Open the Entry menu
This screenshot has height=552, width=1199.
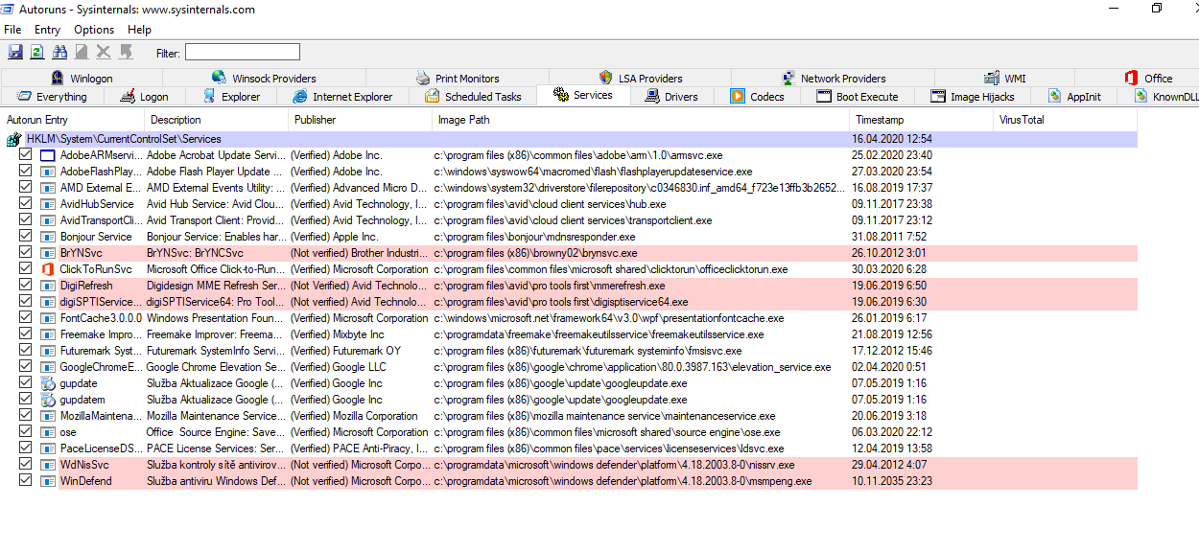click(x=47, y=30)
